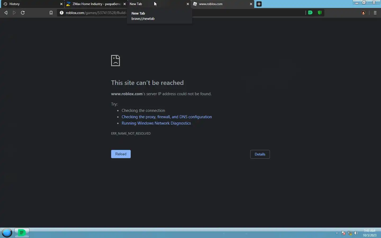Close the New Tab tab
381x238 pixels.
tap(188, 4)
